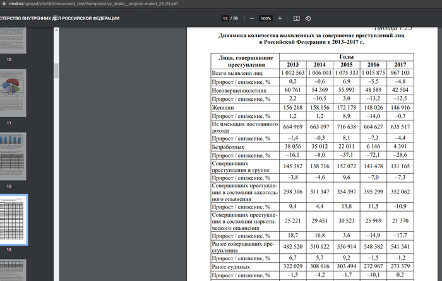The width and height of the screenshot is (442, 281).
Task: Click the value 395 299
Action: 373,192
